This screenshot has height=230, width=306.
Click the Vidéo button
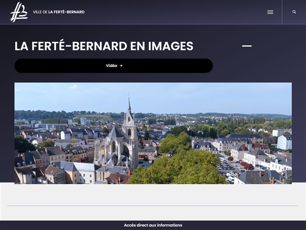[114, 66]
